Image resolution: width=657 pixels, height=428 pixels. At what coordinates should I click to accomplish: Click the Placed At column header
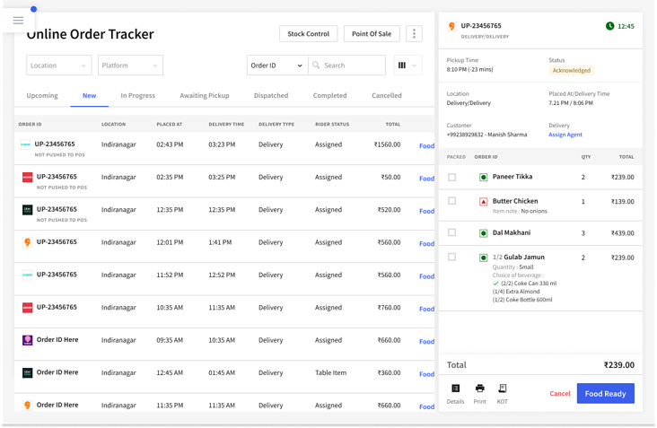click(170, 125)
